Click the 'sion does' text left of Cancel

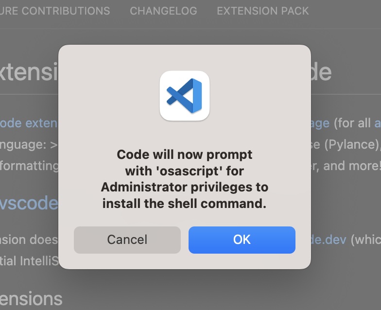(29, 240)
